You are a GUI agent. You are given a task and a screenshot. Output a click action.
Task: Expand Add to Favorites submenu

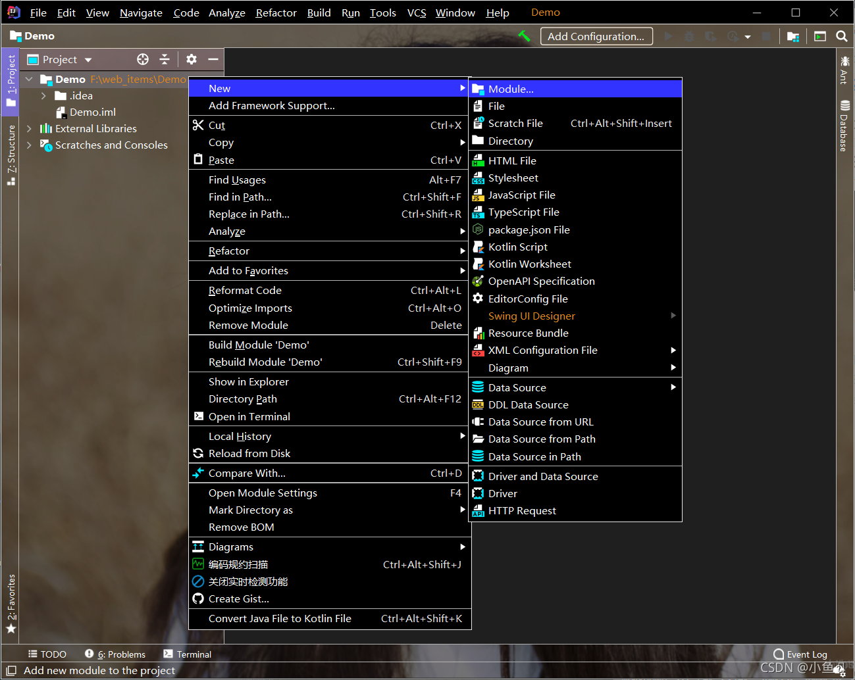[328, 270]
